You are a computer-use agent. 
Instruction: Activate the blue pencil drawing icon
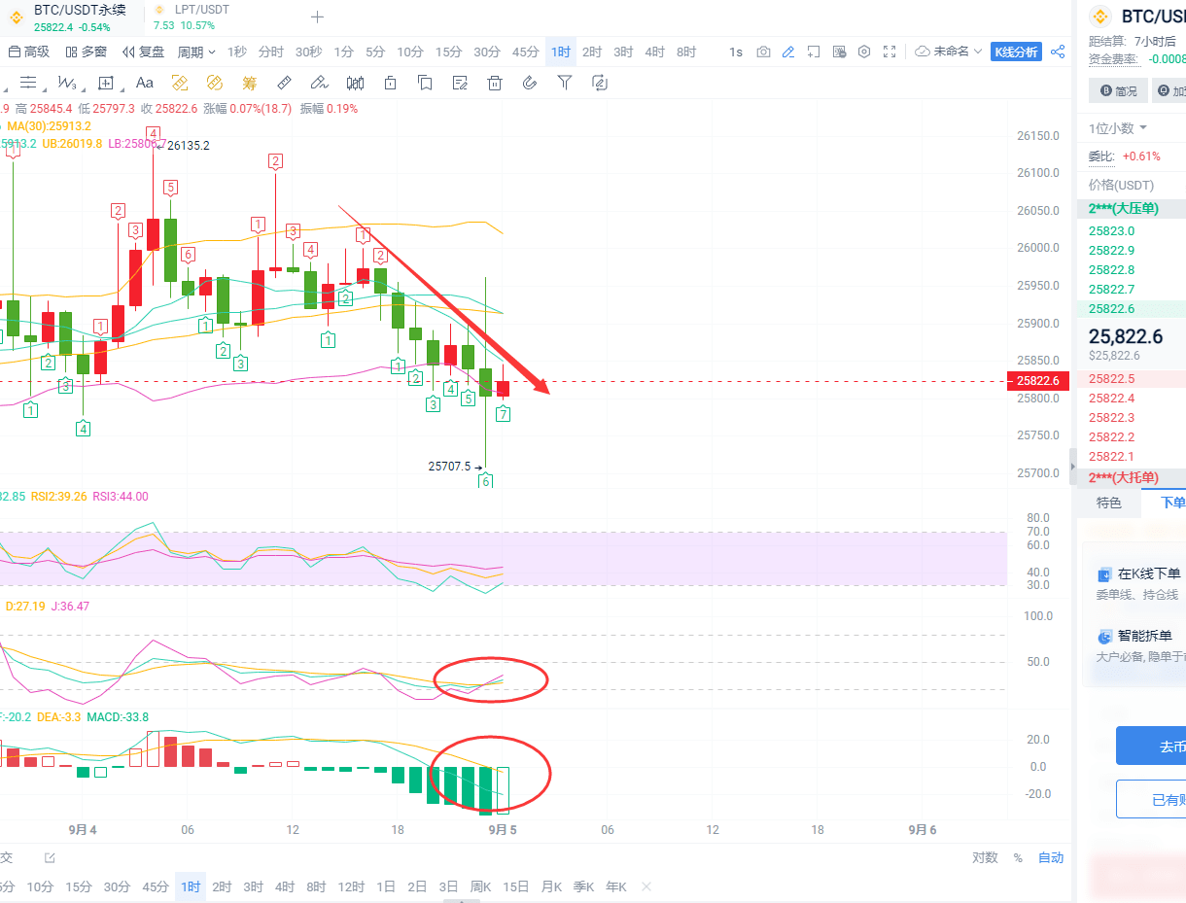pyautogui.click(x=788, y=52)
